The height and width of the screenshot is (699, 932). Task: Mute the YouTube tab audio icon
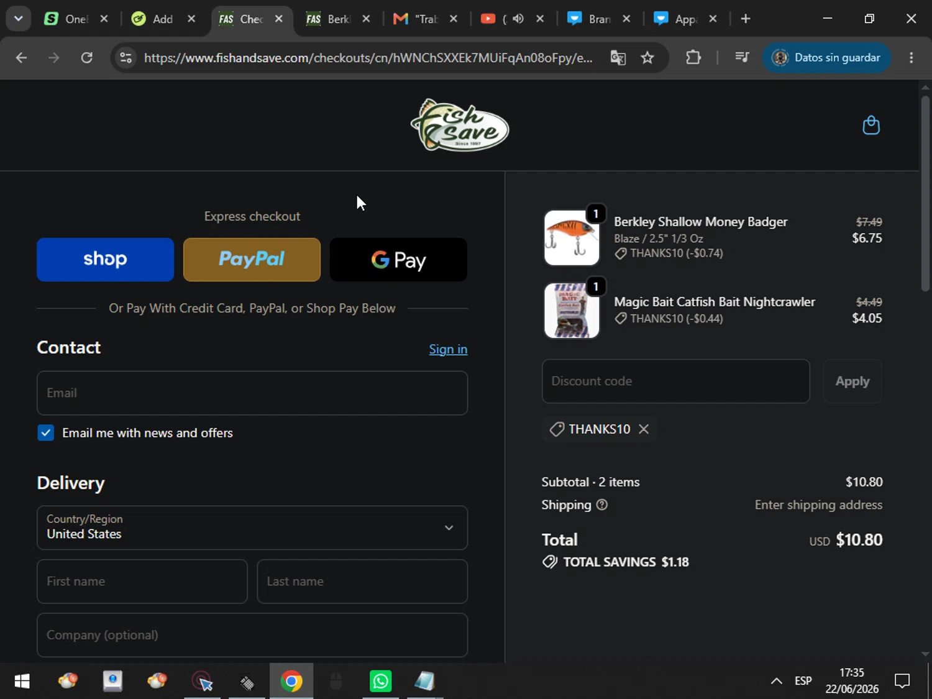click(518, 19)
